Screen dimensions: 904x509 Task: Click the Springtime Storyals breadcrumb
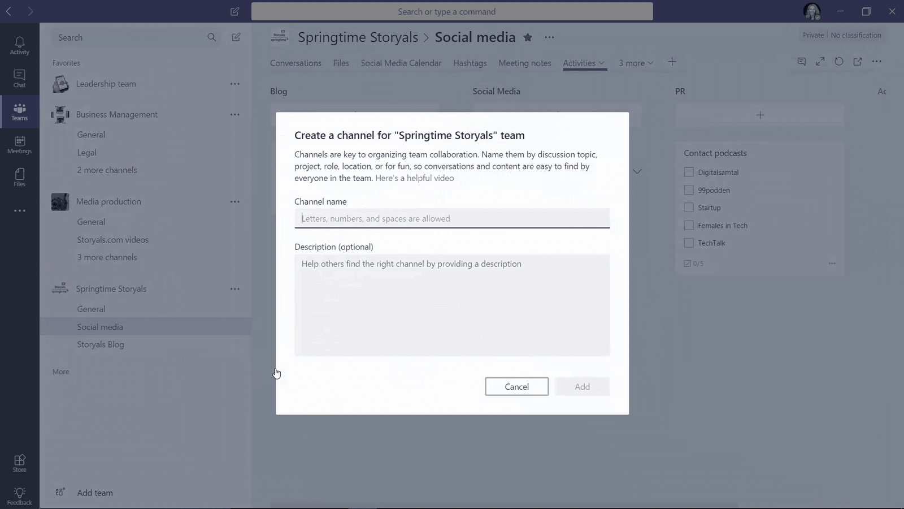click(358, 37)
